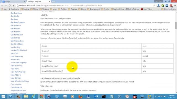Screen dimensions: 177x99
Task: Open the Tutorials bookmarks folder
Action: coord(72,9)
